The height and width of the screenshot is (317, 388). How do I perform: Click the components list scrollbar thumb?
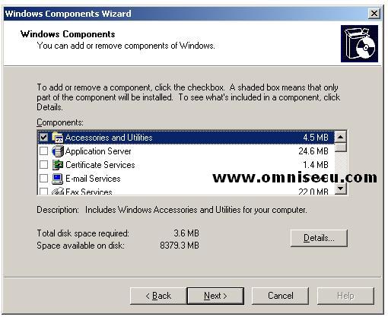(x=341, y=147)
